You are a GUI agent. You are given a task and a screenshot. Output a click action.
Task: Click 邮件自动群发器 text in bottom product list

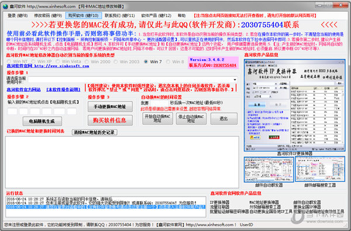coord(307,202)
